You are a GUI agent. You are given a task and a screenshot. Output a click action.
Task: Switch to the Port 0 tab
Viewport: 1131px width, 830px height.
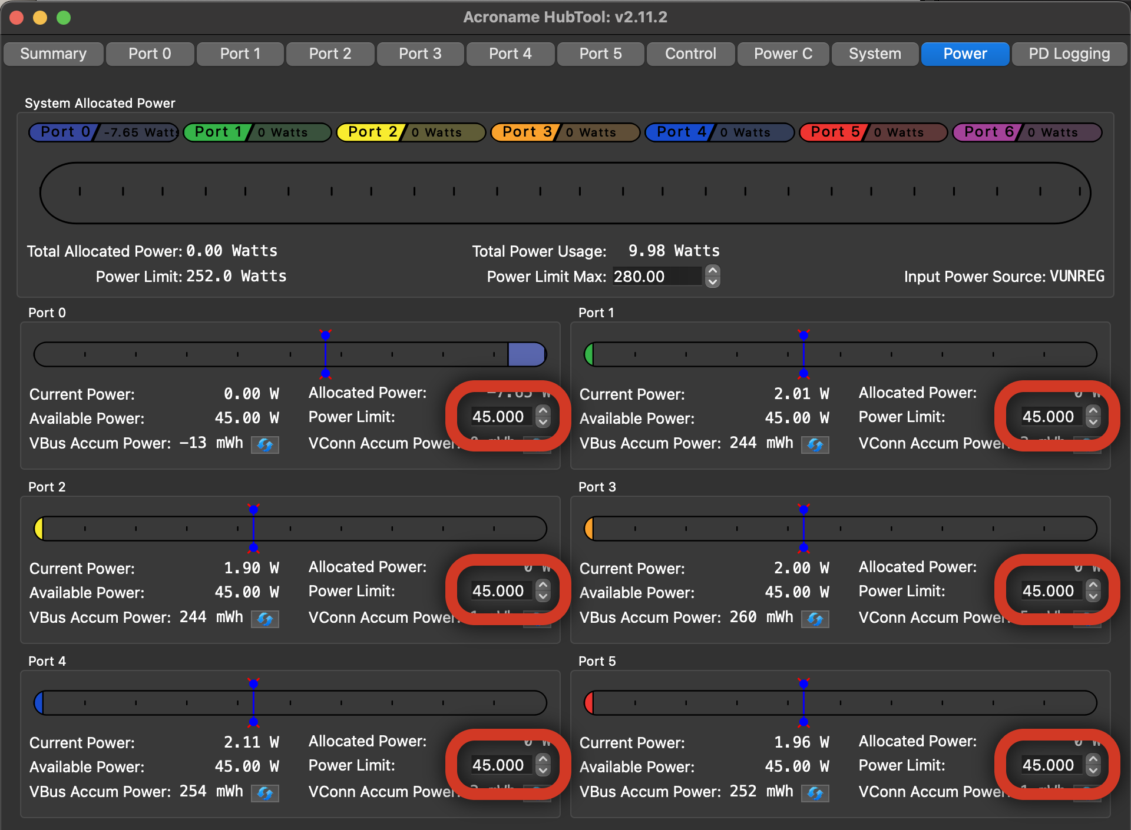tap(150, 54)
